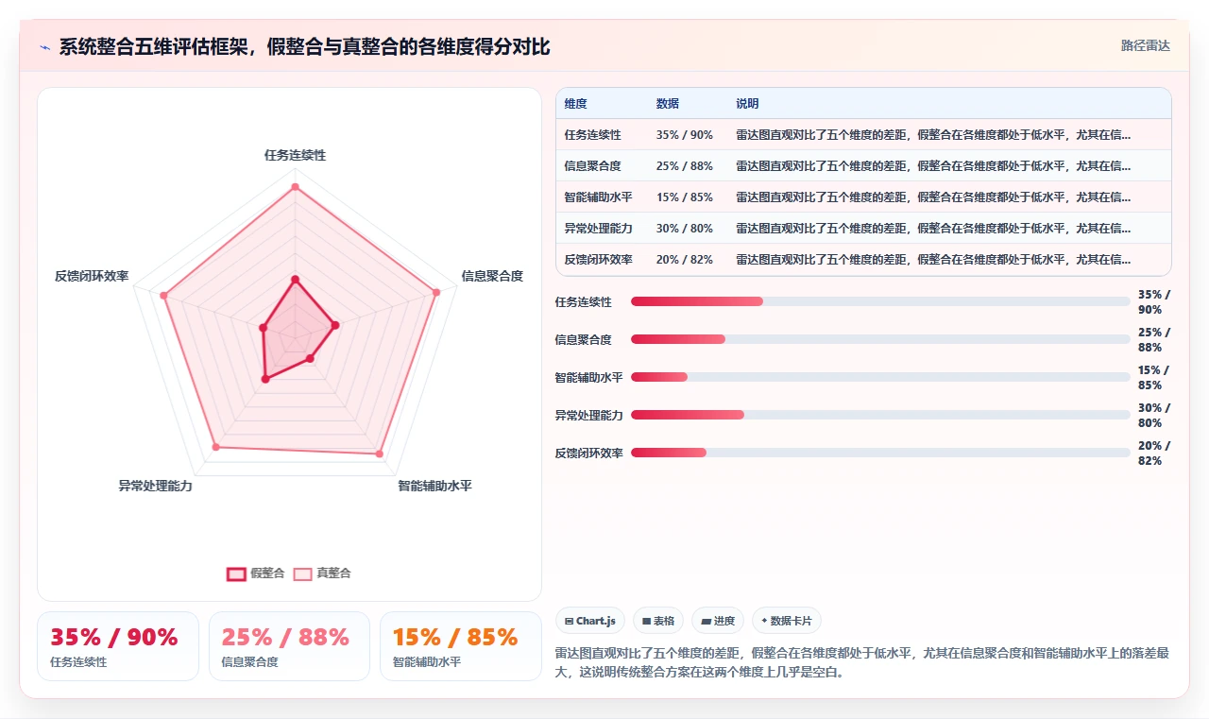Screen dimensions: 1209x719
Task: Click radar axis label 信息聚合度
Action: [492, 276]
